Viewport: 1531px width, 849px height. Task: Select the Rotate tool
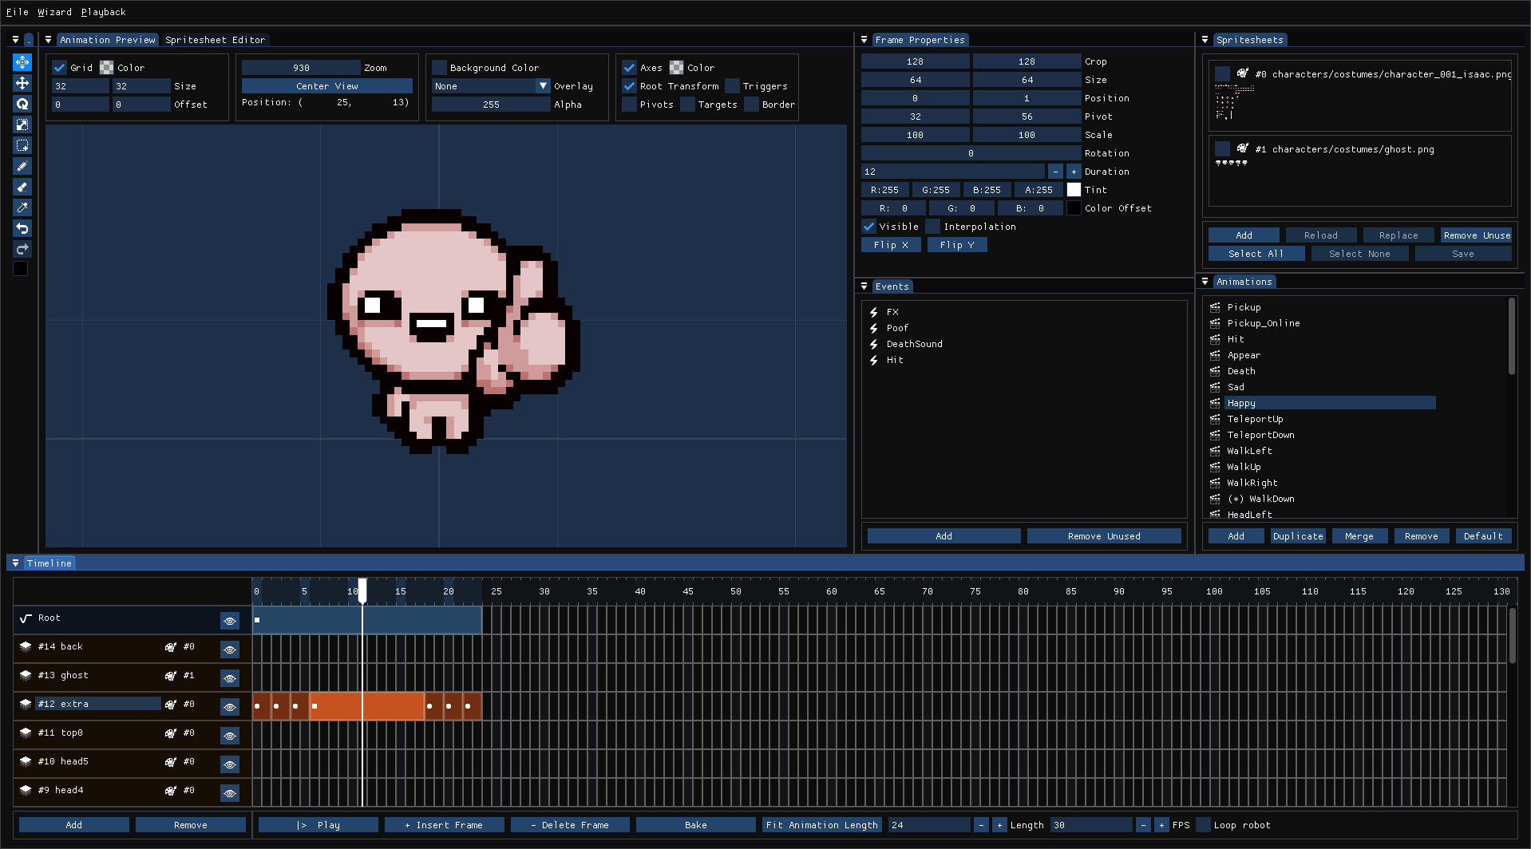22,104
